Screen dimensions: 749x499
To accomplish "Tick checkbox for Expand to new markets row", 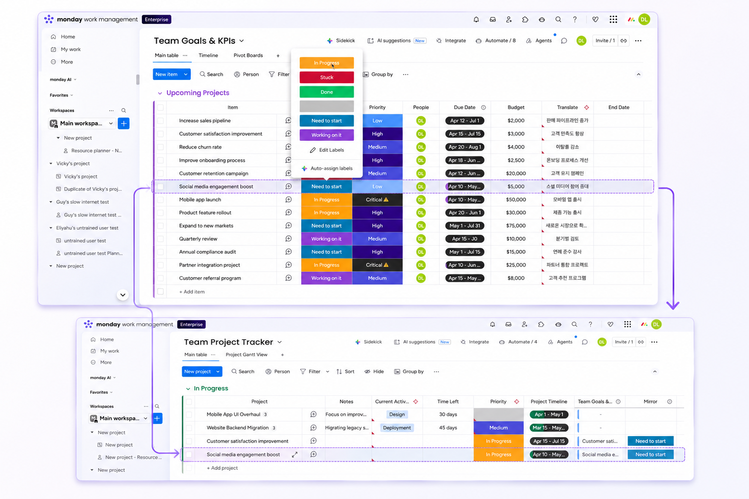I will click(161, 226).
